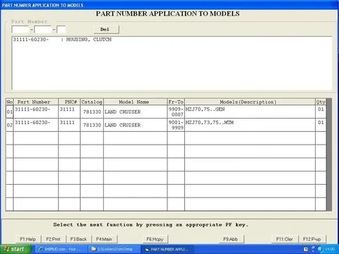
Task: Click the system tray clock
Action: [330, 249]
